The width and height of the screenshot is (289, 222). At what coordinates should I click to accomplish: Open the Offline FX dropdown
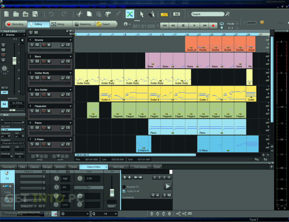(35, 206)
